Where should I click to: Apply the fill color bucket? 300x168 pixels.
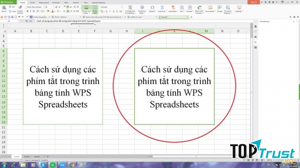pyautogui.click(x=48, y=11)
